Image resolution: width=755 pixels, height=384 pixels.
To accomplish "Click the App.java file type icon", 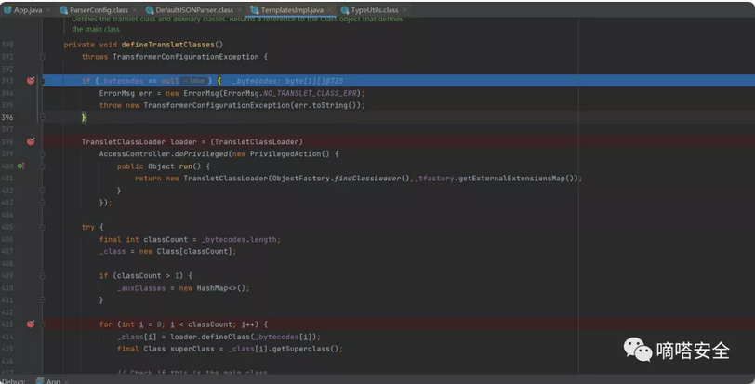I will 7,10.
